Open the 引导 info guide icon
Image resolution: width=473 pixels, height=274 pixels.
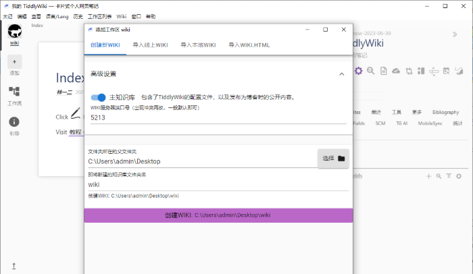click(x=14, y=121)
